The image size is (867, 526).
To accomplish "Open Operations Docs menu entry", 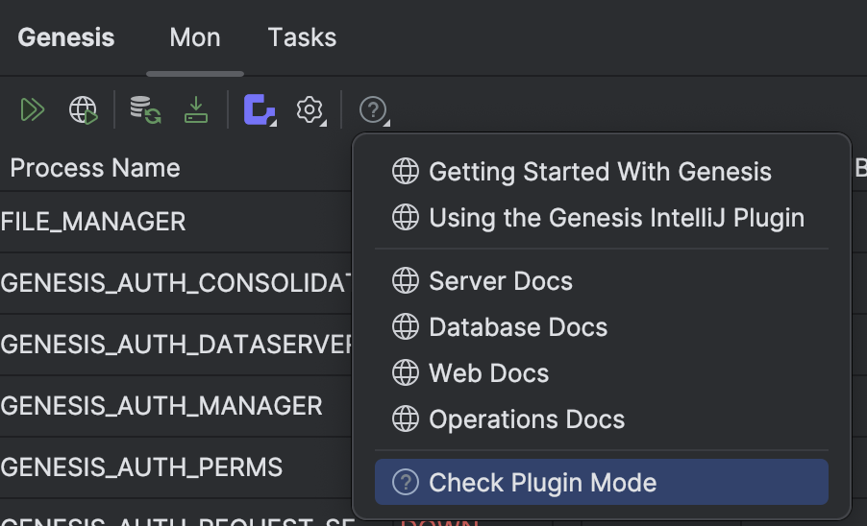I will [602, 419].
